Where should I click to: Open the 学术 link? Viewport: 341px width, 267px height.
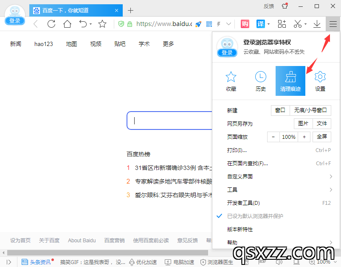pyautogui.click(x=144, y=44)
